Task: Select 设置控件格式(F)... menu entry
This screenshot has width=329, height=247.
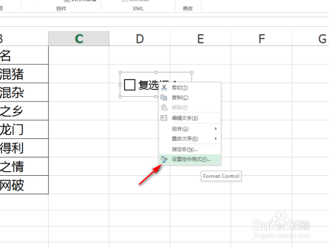Action: (x=190, y=159)
